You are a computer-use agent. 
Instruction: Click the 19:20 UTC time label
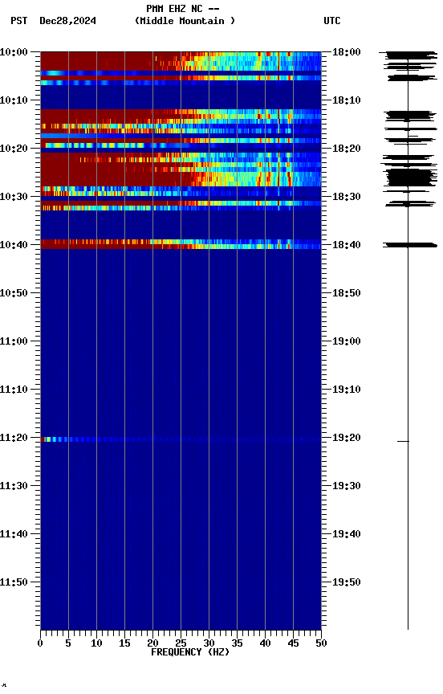pos(347,439)
